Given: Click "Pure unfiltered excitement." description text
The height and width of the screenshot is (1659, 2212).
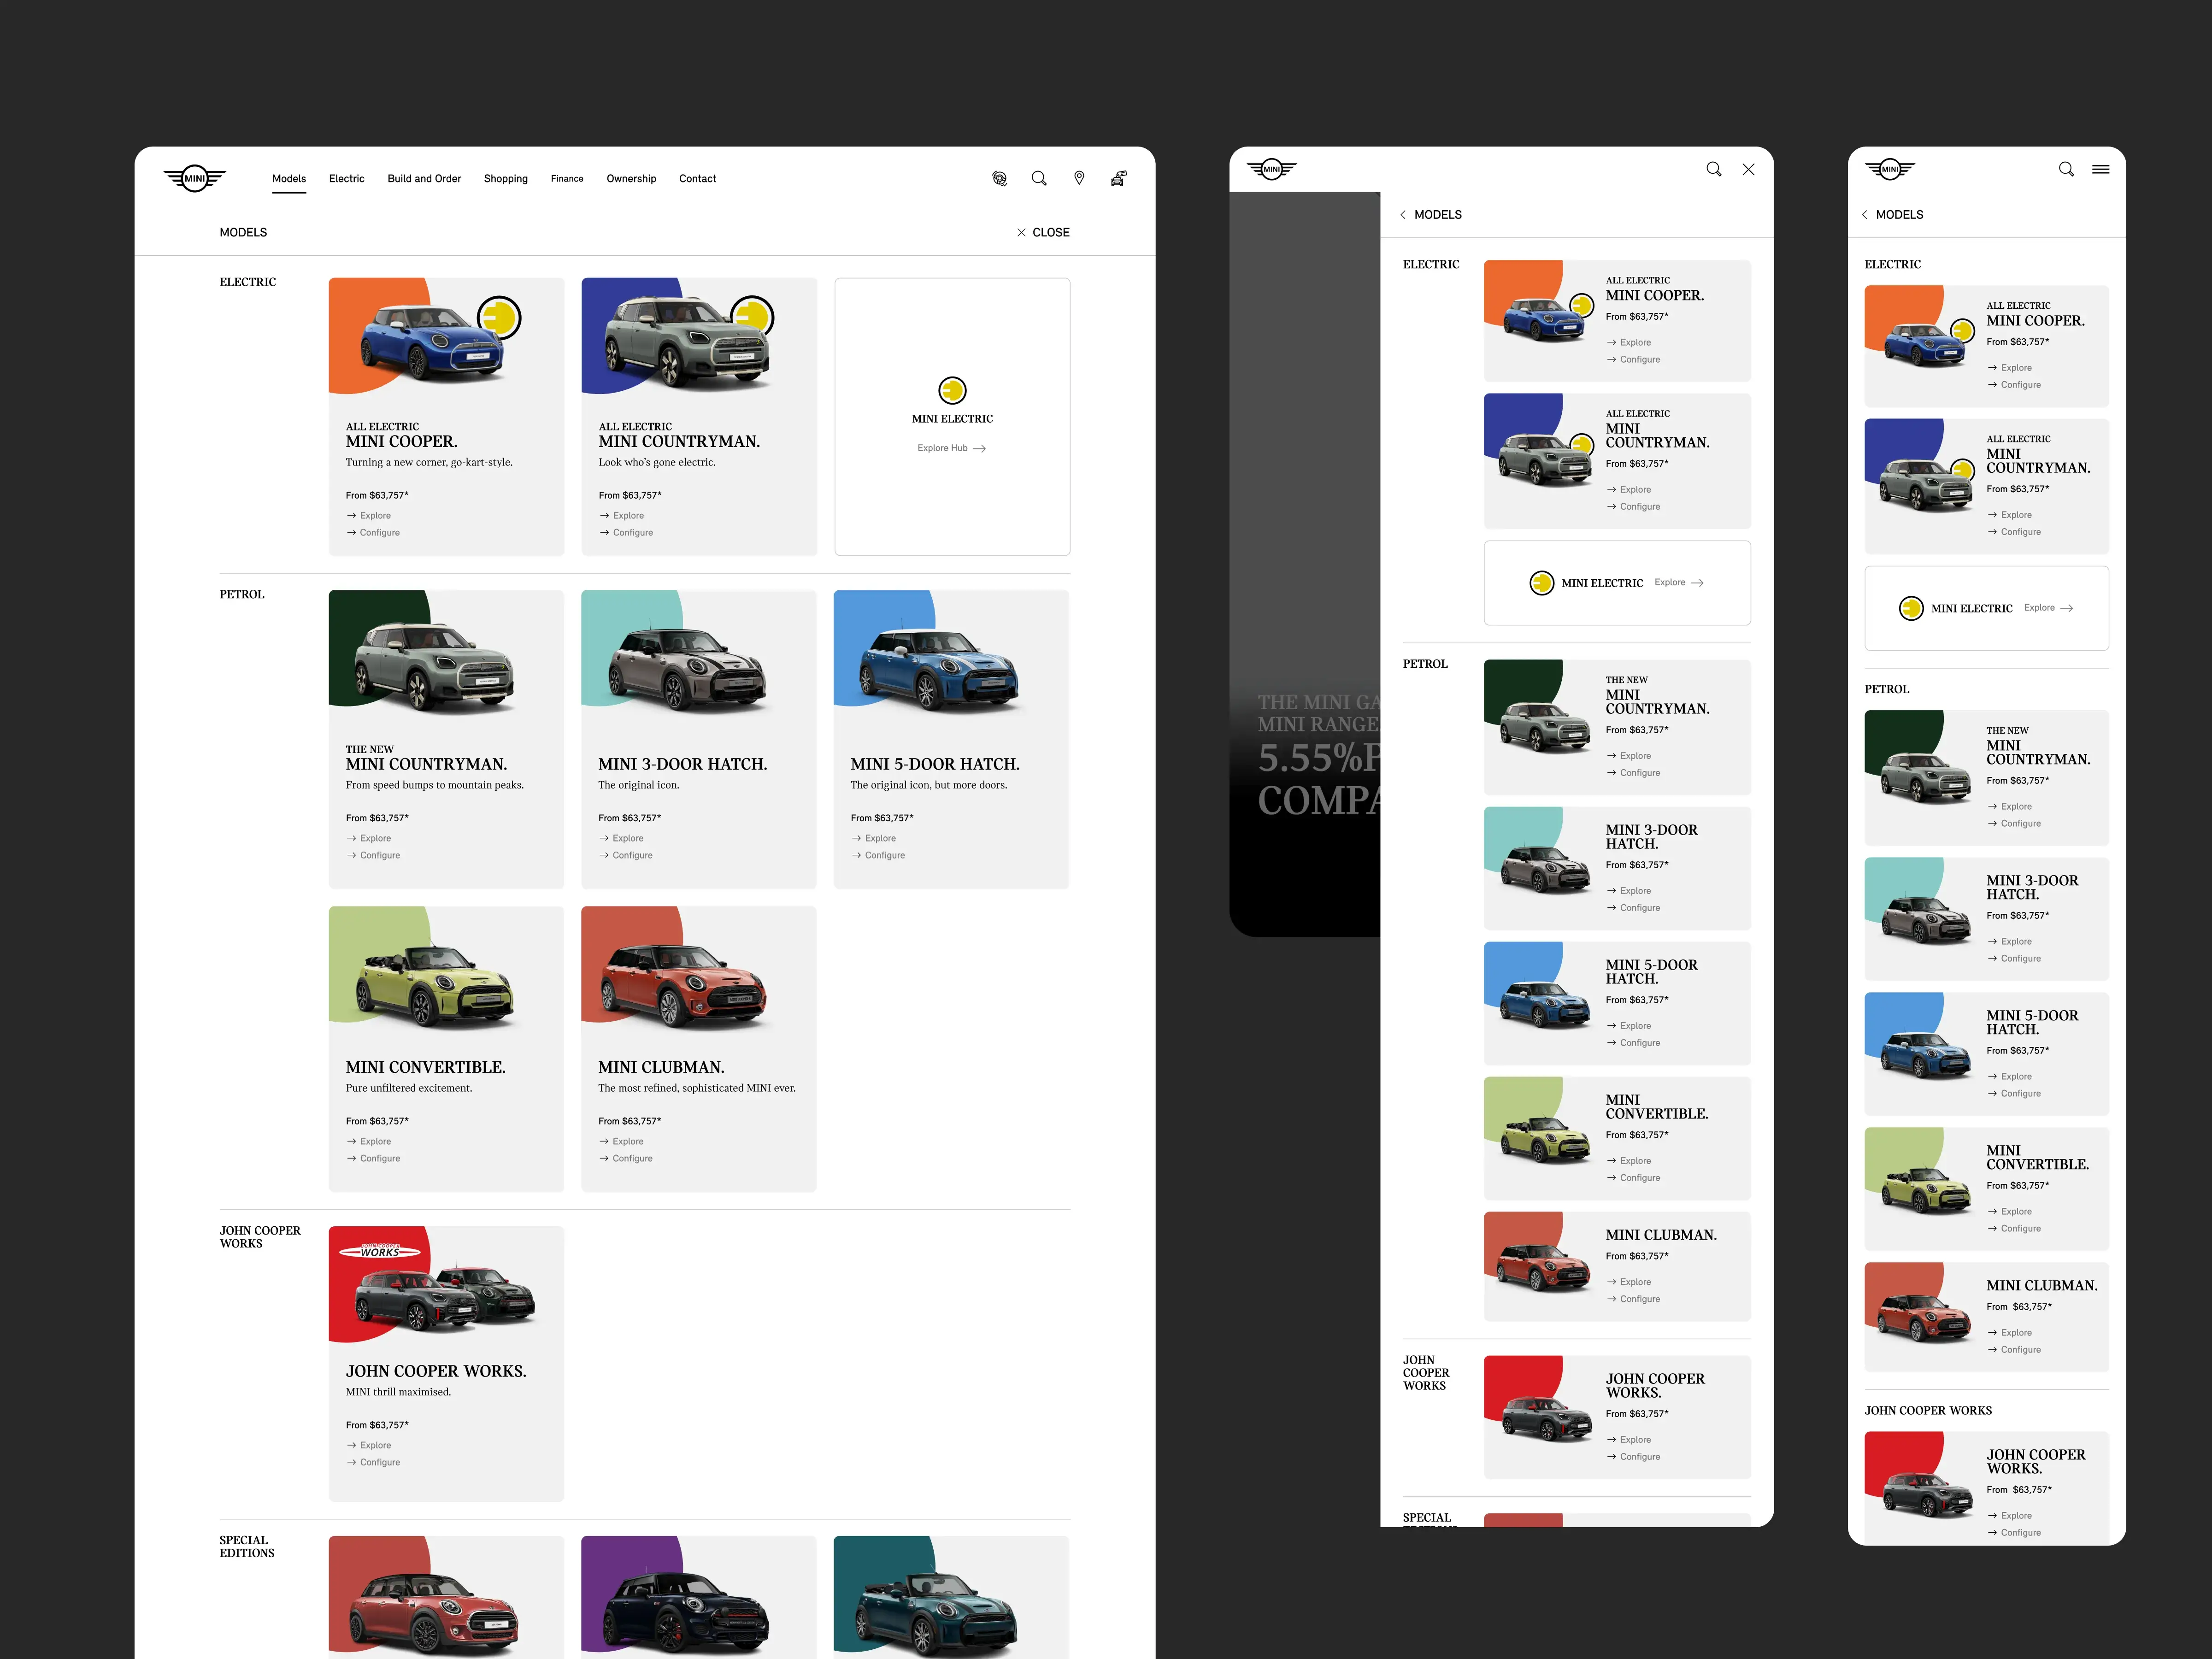Looking at the screenshot, I should pos(409,1088).
